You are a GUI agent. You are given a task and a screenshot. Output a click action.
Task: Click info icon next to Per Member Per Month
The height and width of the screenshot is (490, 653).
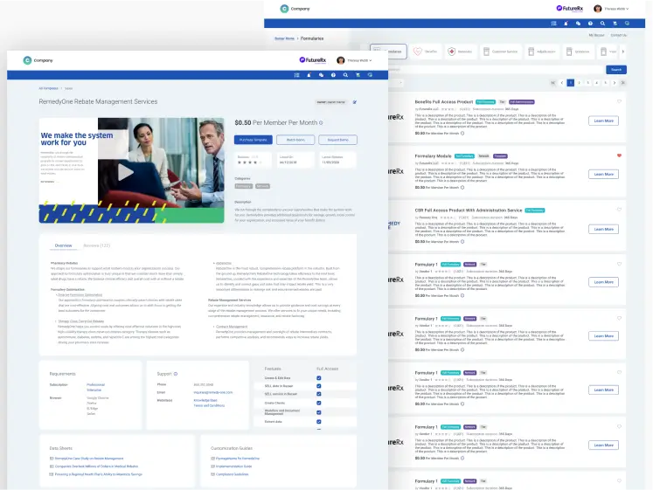(x=321, y=122)
